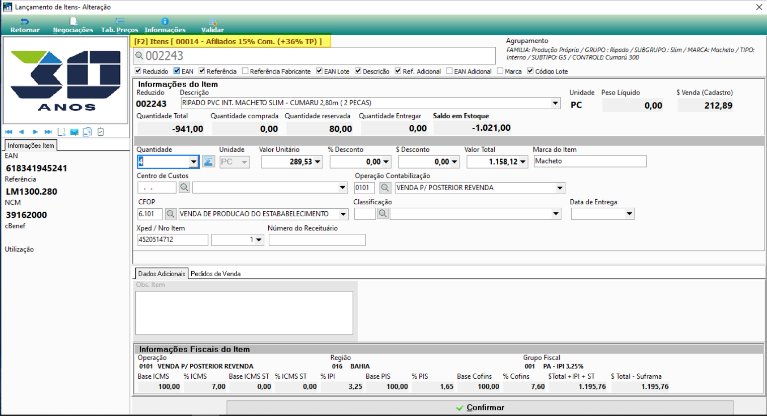Screen dimensions: 767x416
Task: Click the Classificação code field
Action: tap(365, 214)
